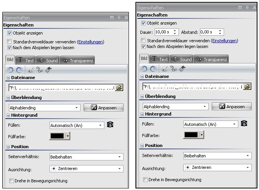Click rotate right icon in right panel
259x190 pixels.
(x=152, y=69)
